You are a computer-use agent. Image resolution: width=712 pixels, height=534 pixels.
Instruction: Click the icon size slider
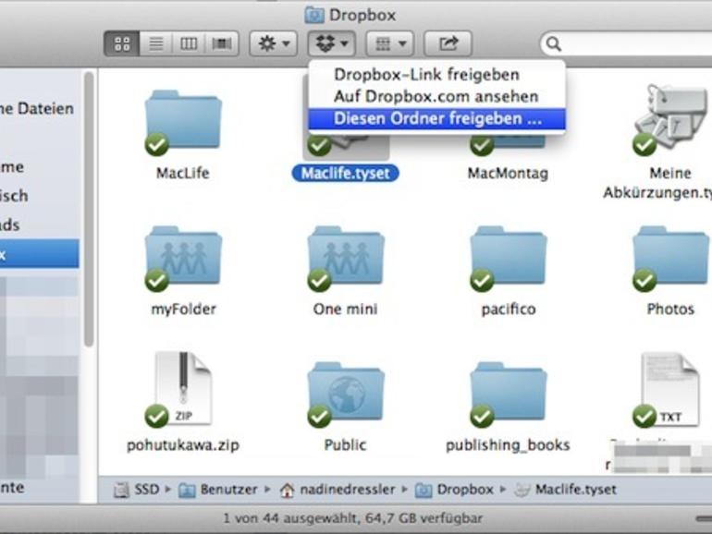(704, 518)
